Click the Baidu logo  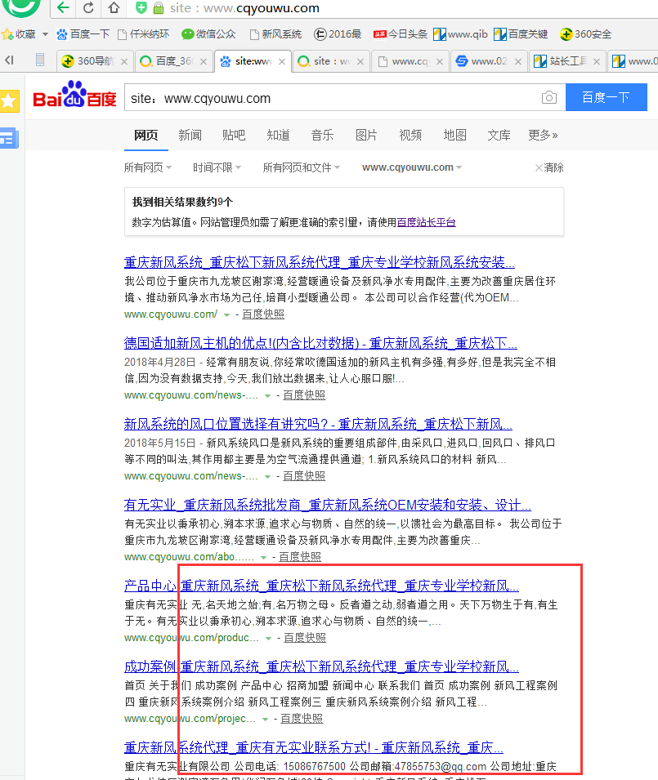point(74,95)
